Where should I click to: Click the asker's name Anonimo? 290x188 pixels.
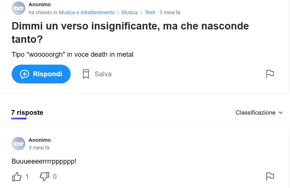(40, 5)
